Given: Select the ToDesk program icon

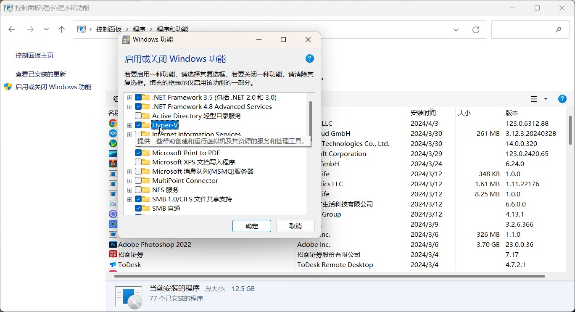Looking at the screenshot, I should coord(113,264).
